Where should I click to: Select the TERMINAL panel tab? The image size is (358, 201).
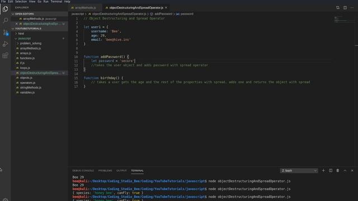pos(137,170)
